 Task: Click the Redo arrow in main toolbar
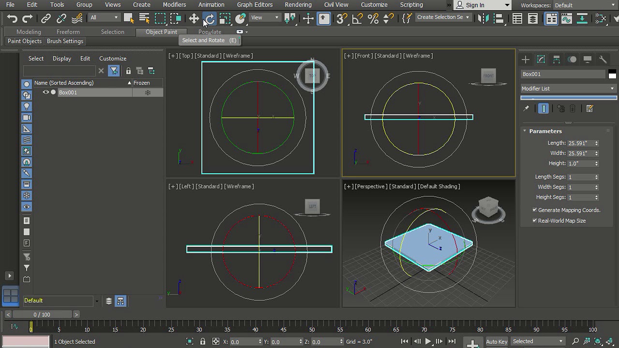[x=28, y=18]
